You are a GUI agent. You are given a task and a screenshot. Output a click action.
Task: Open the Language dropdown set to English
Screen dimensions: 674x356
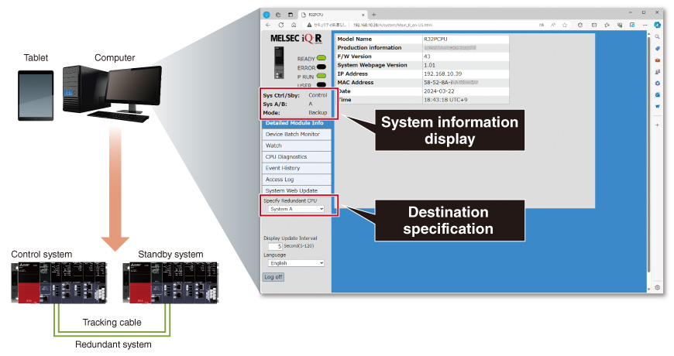pos(296,263)
